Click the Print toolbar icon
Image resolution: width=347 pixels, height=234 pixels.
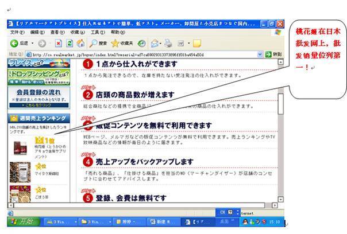tap(168, 43)
